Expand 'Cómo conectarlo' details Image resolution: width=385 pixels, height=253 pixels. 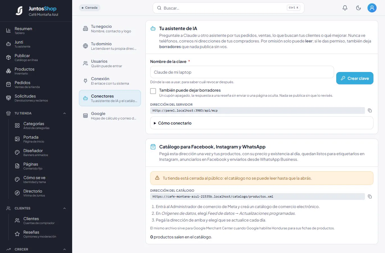tap(262, 123)
